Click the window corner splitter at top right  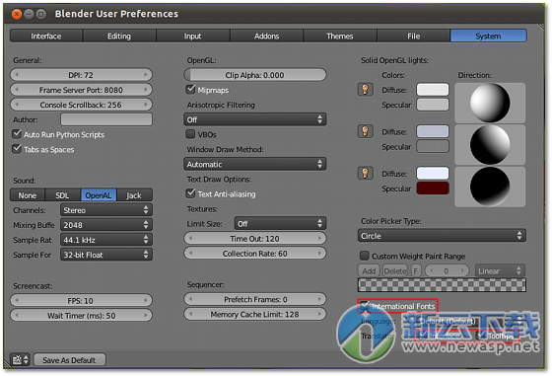(x=540, y=27)
